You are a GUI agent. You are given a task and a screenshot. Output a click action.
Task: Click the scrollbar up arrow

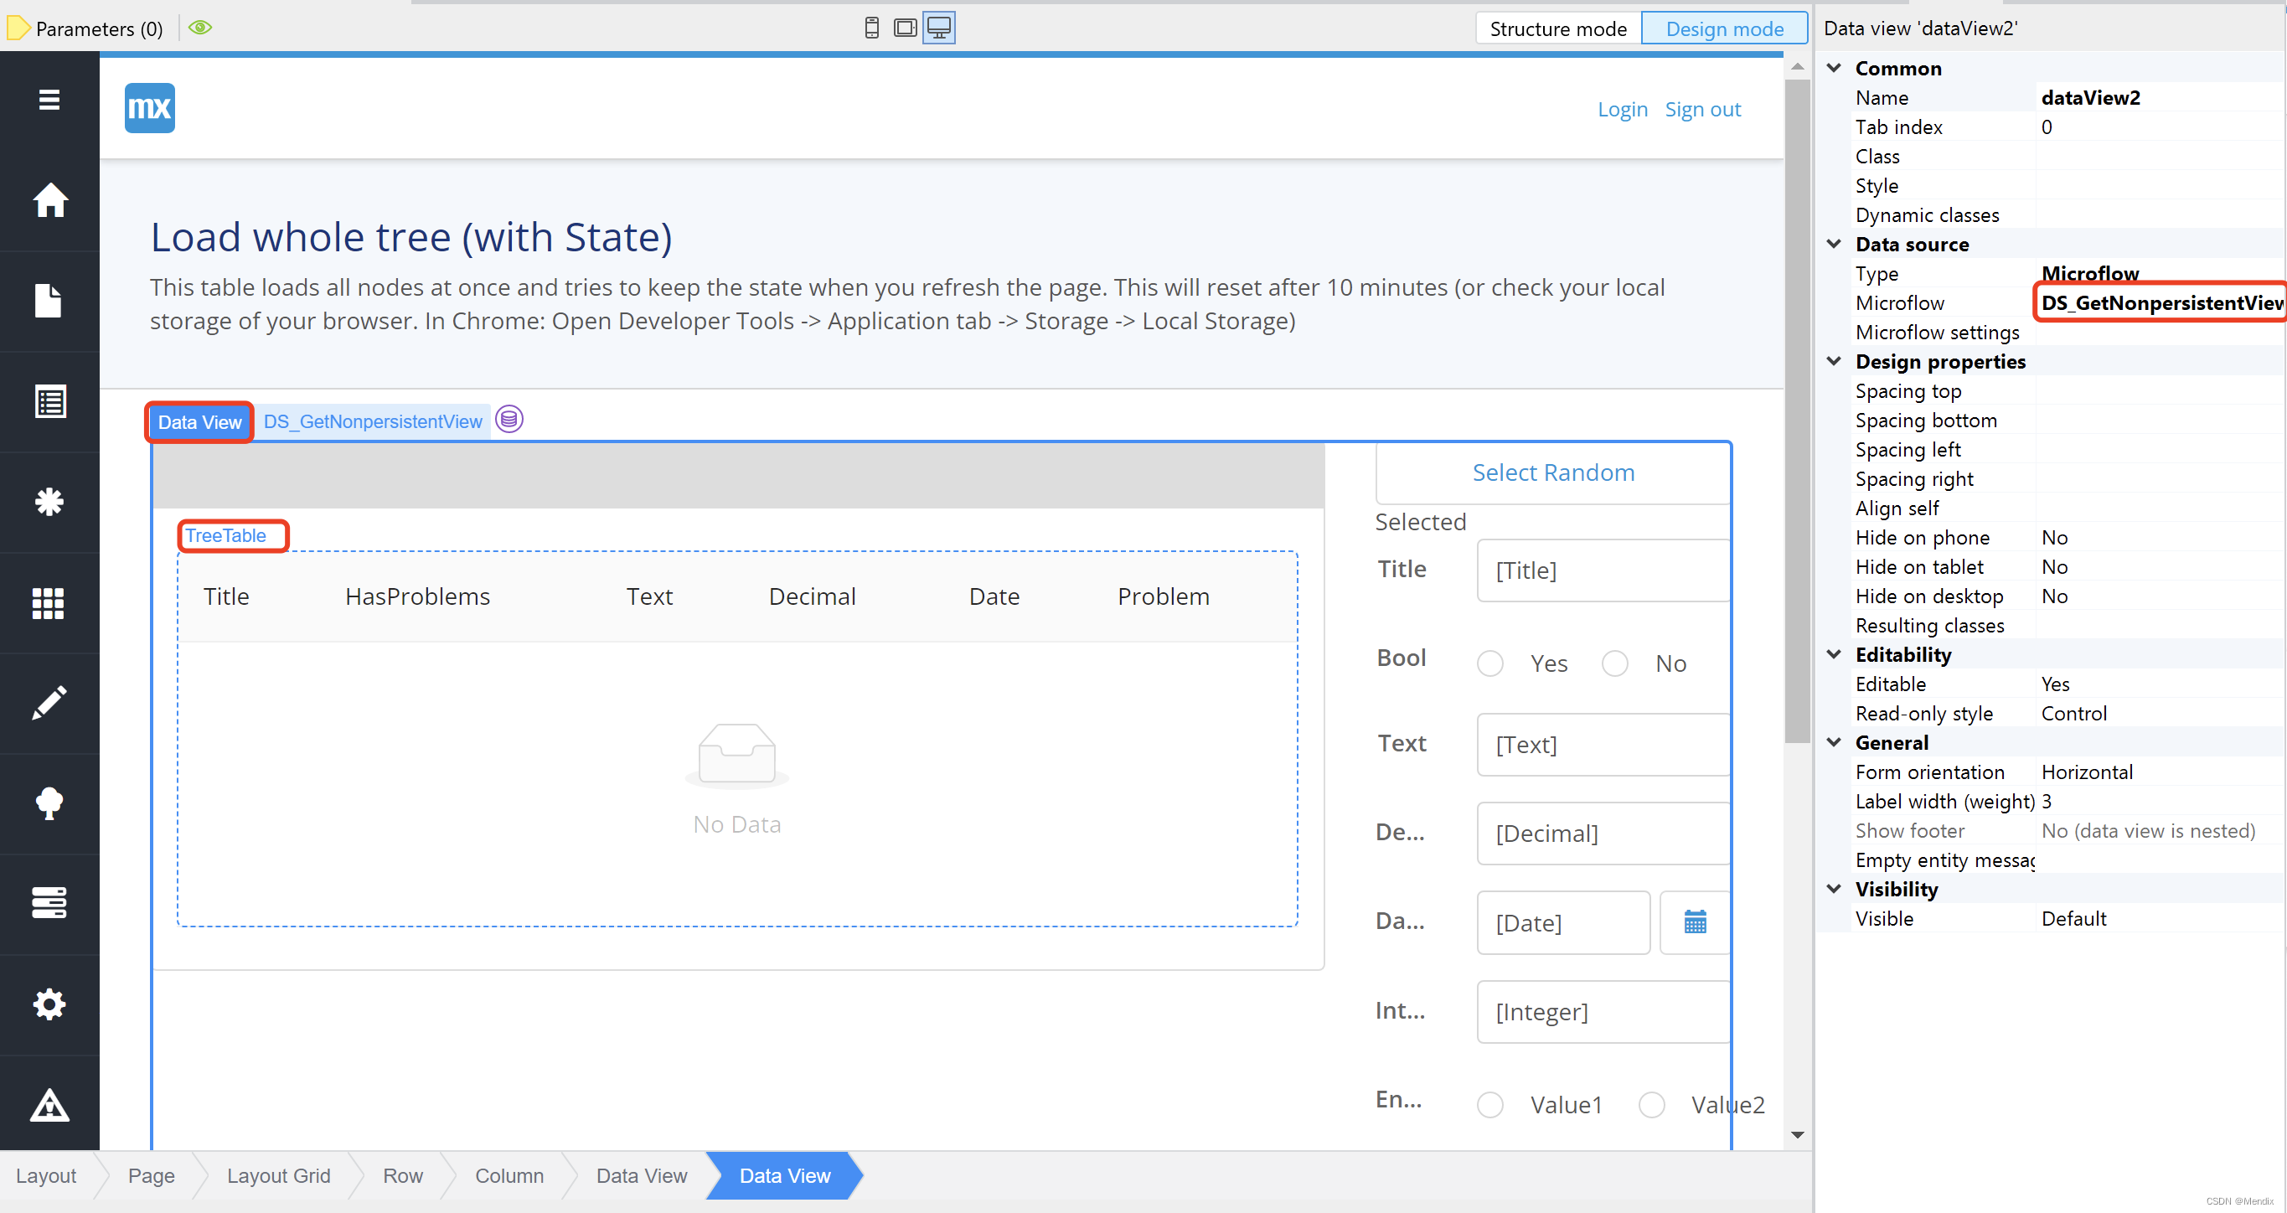pyautogui.click(x=1797, y=68)
